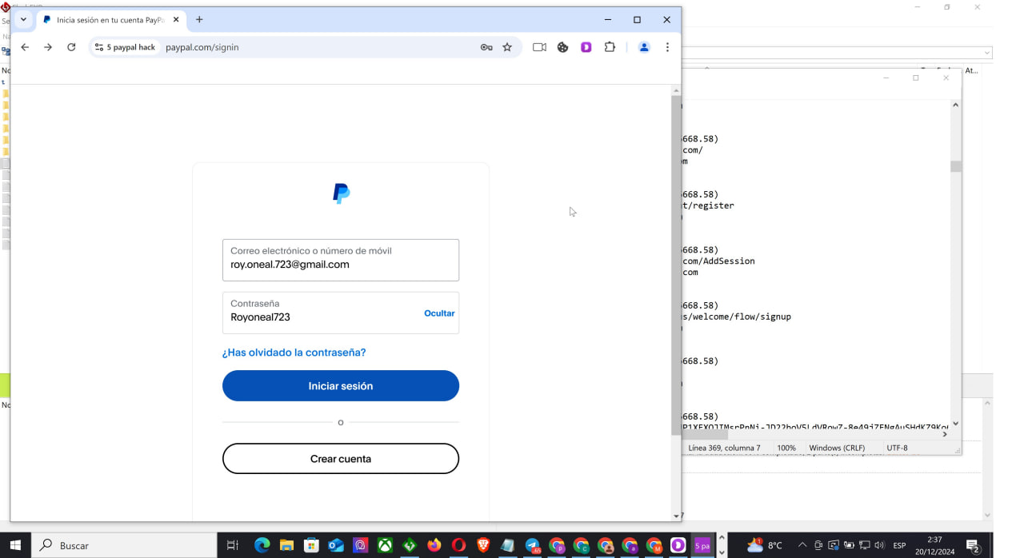Viewport: 1024px width, 558px height.
Task: Click the Buscar taskbar search box
Action: [x=124, y=545]
